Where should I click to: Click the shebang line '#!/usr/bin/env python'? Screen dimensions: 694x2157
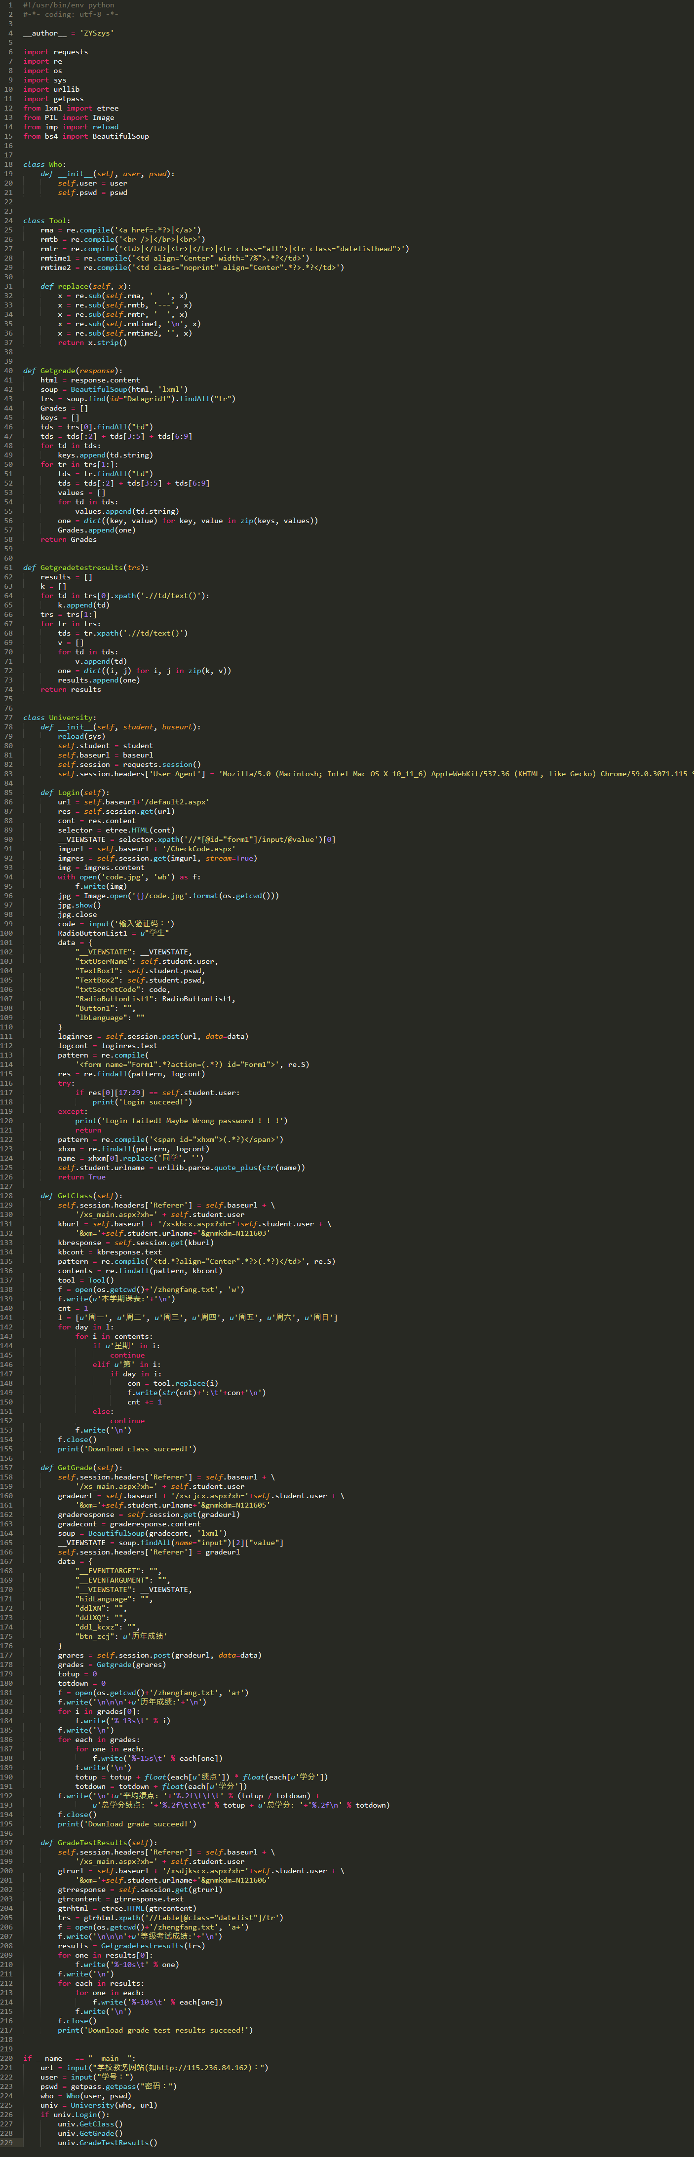click(69, 5)
